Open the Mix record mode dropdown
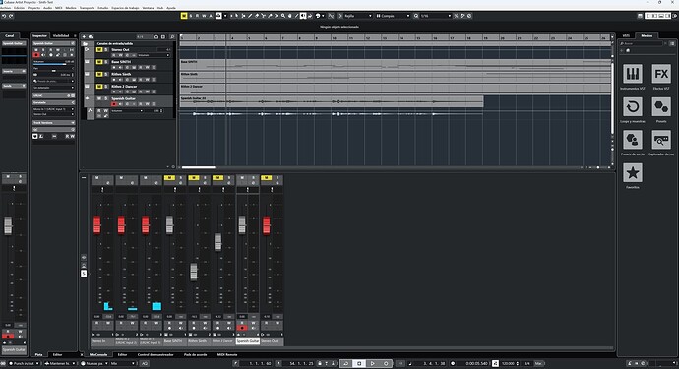679x369 pixels. [x=123, y=363]
